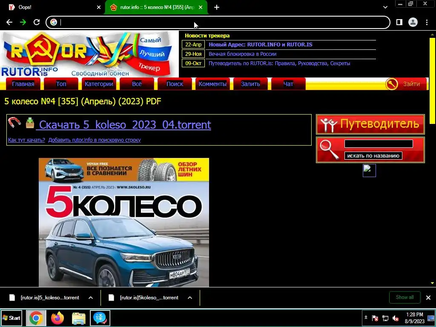
Task: Focus the site search text field
Action: [379, 144]
